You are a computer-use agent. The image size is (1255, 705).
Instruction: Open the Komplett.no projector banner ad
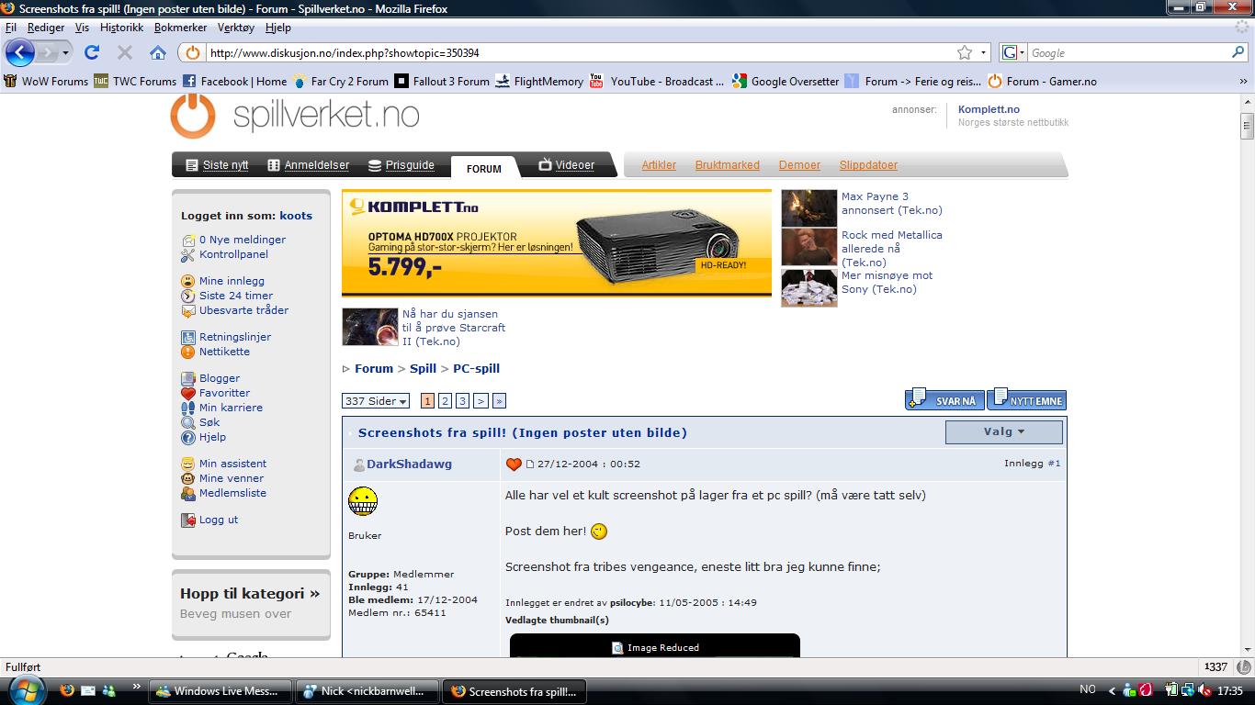tap(557, 243)
